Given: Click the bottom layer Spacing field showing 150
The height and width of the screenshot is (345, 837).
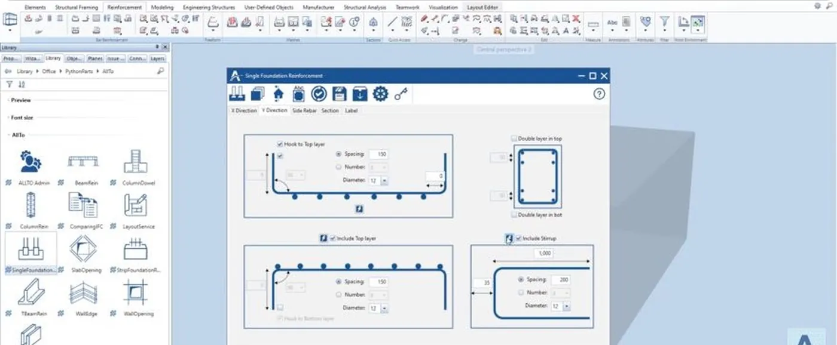Looking at the screenshot, I should pos(378,154).
